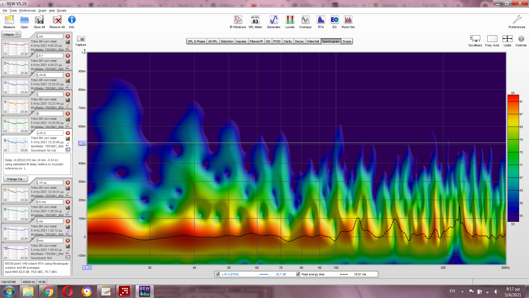Toggle the graph Scrollbars option

point(475,39)
